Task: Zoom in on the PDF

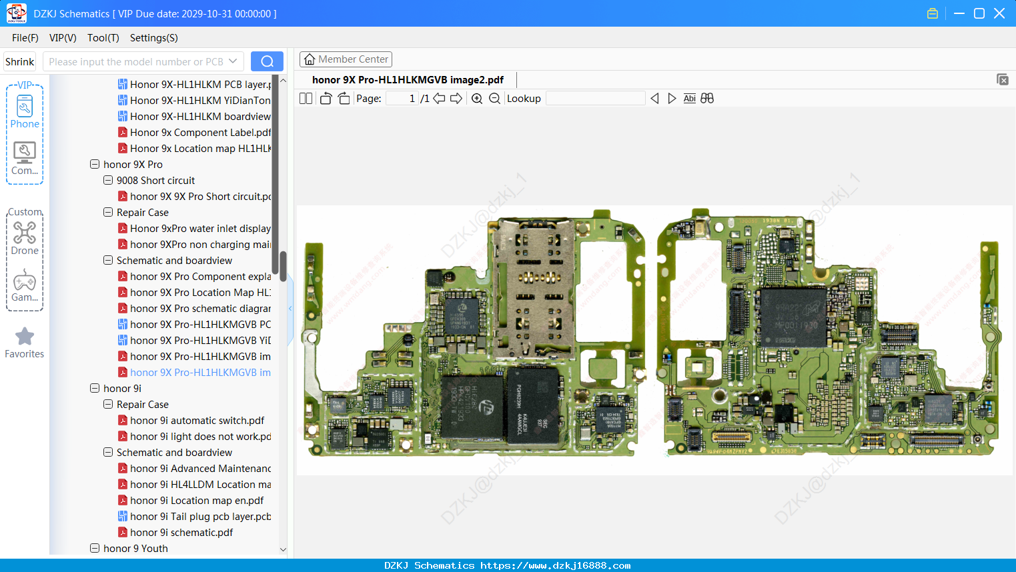Action: (x=477, y=99)
